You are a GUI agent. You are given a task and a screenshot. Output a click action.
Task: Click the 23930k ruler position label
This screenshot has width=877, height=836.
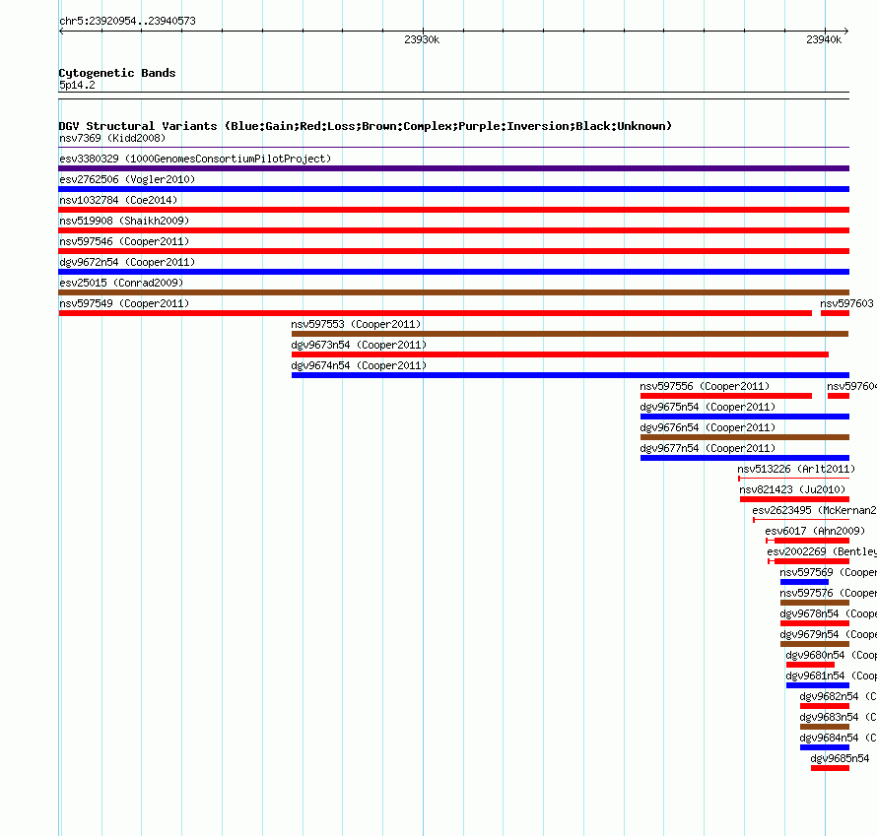pyautogui.click(x=422, y=39)
